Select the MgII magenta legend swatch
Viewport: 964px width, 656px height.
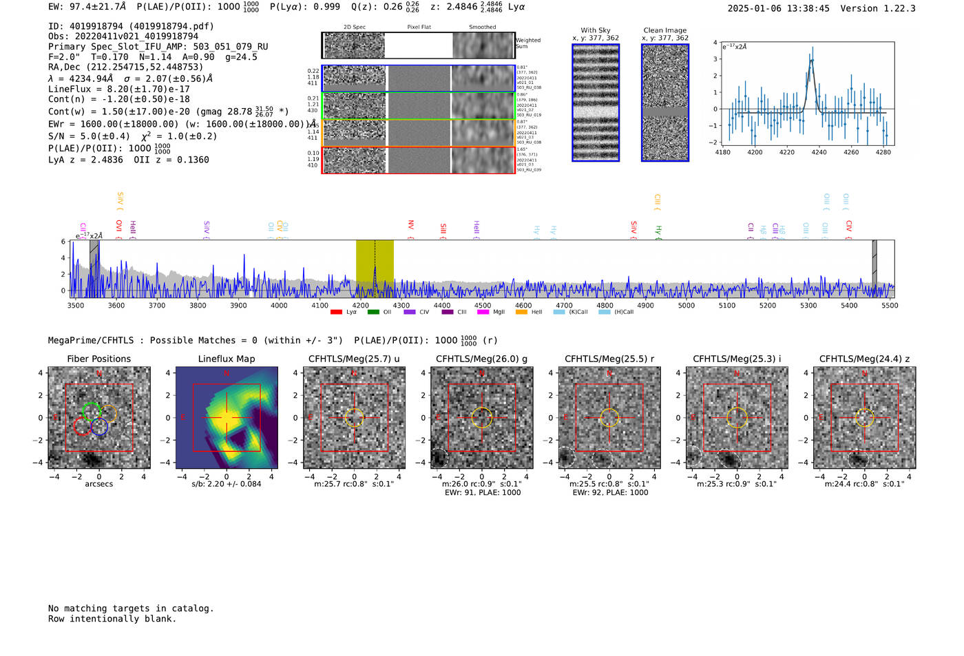click(483, 312)
